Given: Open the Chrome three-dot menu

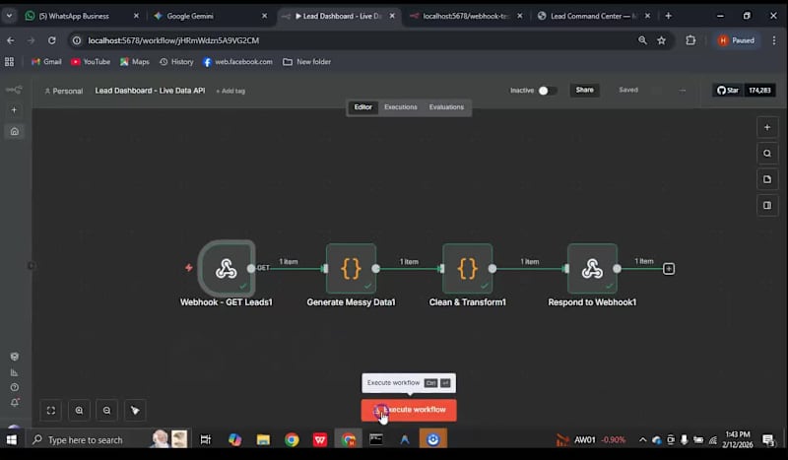Looking at the screenshot, I should 774,40.
